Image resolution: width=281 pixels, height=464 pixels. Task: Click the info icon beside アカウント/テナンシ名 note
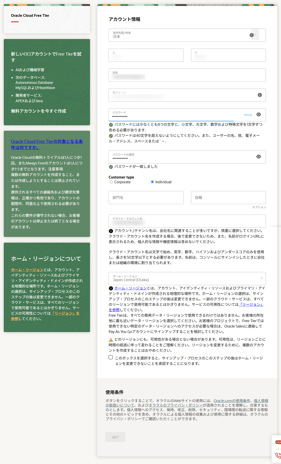click(x=111, y=231)
